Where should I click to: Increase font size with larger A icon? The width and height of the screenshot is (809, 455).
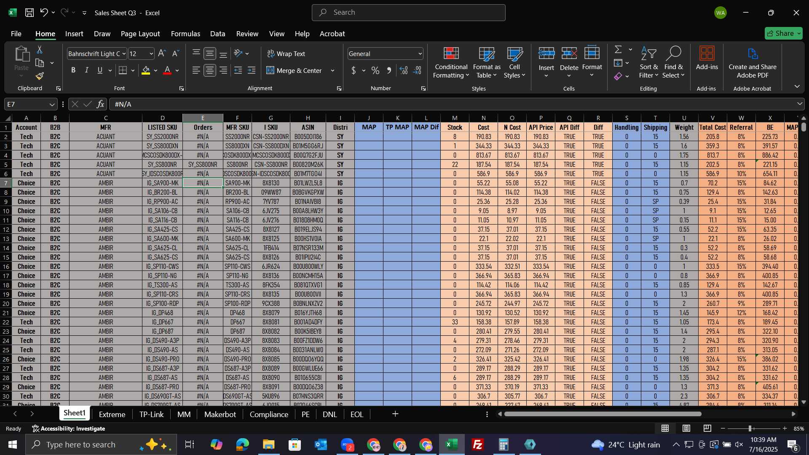coord(162,54)
